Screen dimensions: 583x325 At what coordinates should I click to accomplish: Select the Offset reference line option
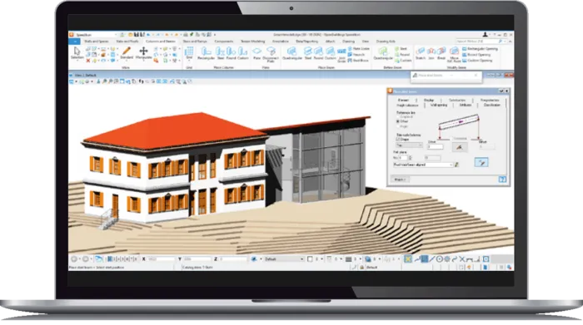pos(402,121)
